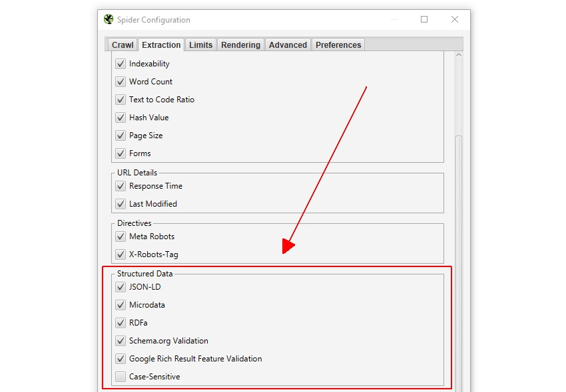The width and height of the screenshot is (566, 392).
Task: Click the URL Details group label
Action: click(x=137, y=173)
